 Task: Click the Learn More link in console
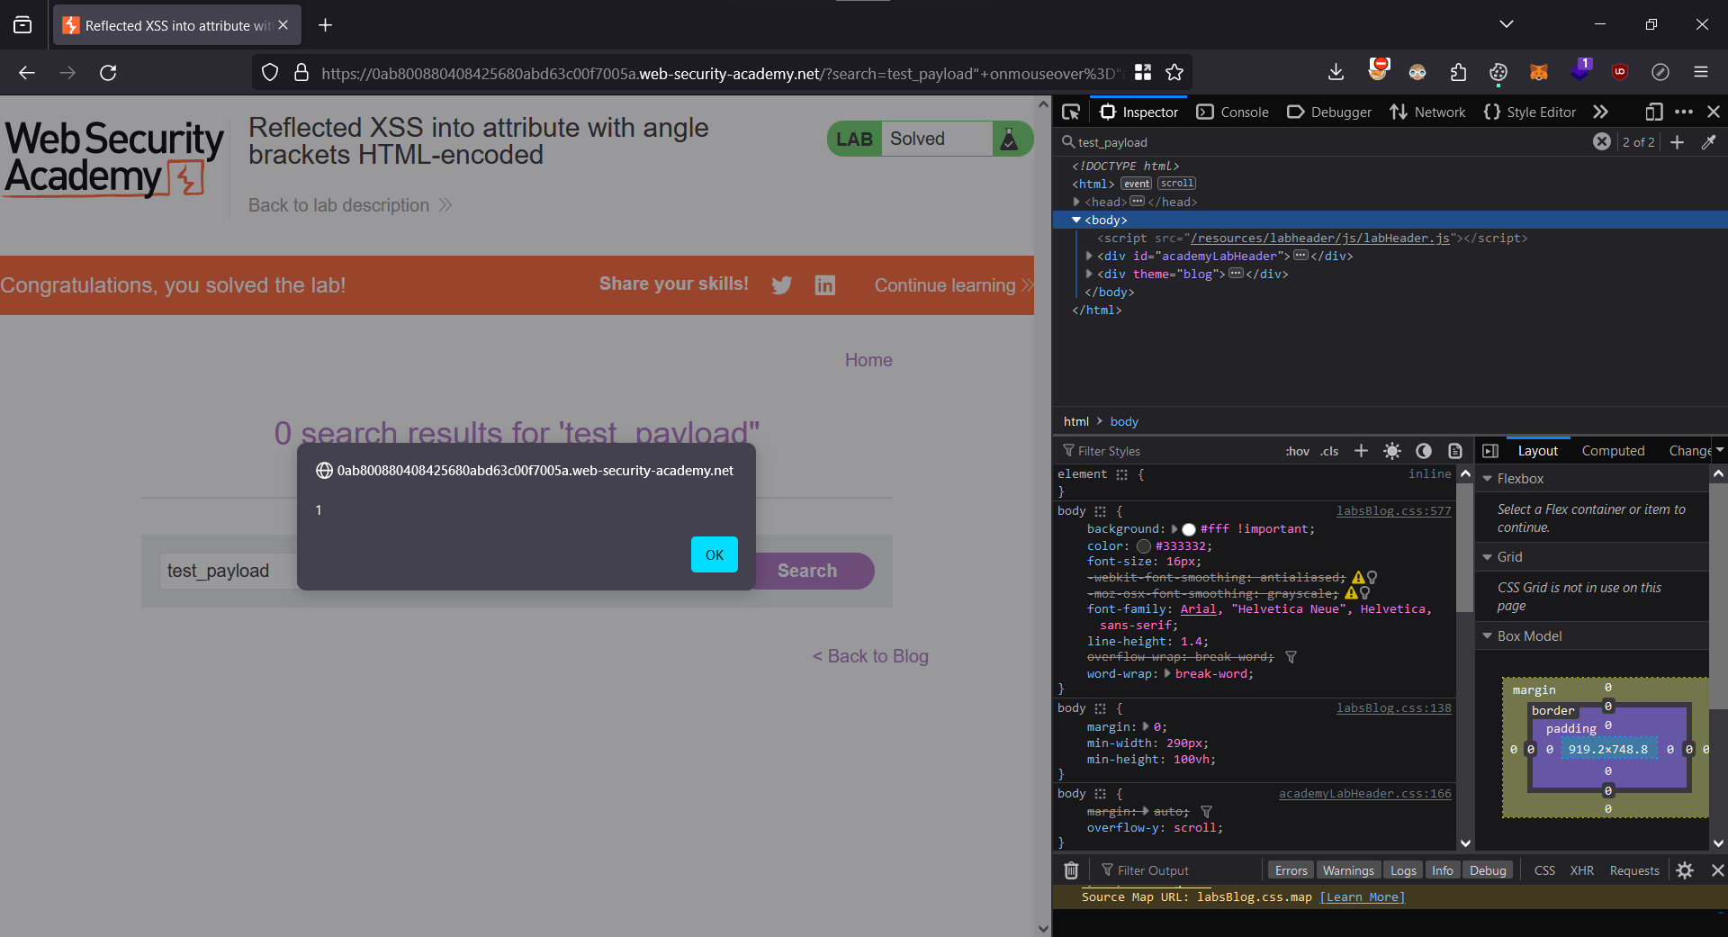tap(1362, 897)
